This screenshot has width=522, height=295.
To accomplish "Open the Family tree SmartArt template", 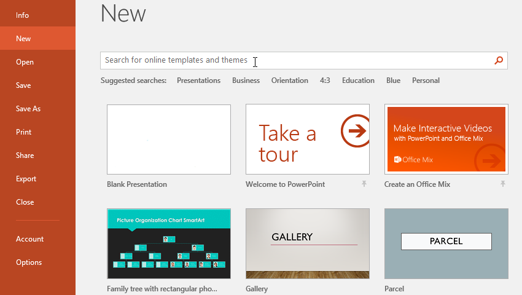I will point(169,243).
